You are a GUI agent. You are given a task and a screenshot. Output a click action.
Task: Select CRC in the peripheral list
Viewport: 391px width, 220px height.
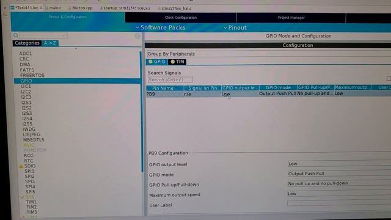pyautogui.click(x=24, y=59)
